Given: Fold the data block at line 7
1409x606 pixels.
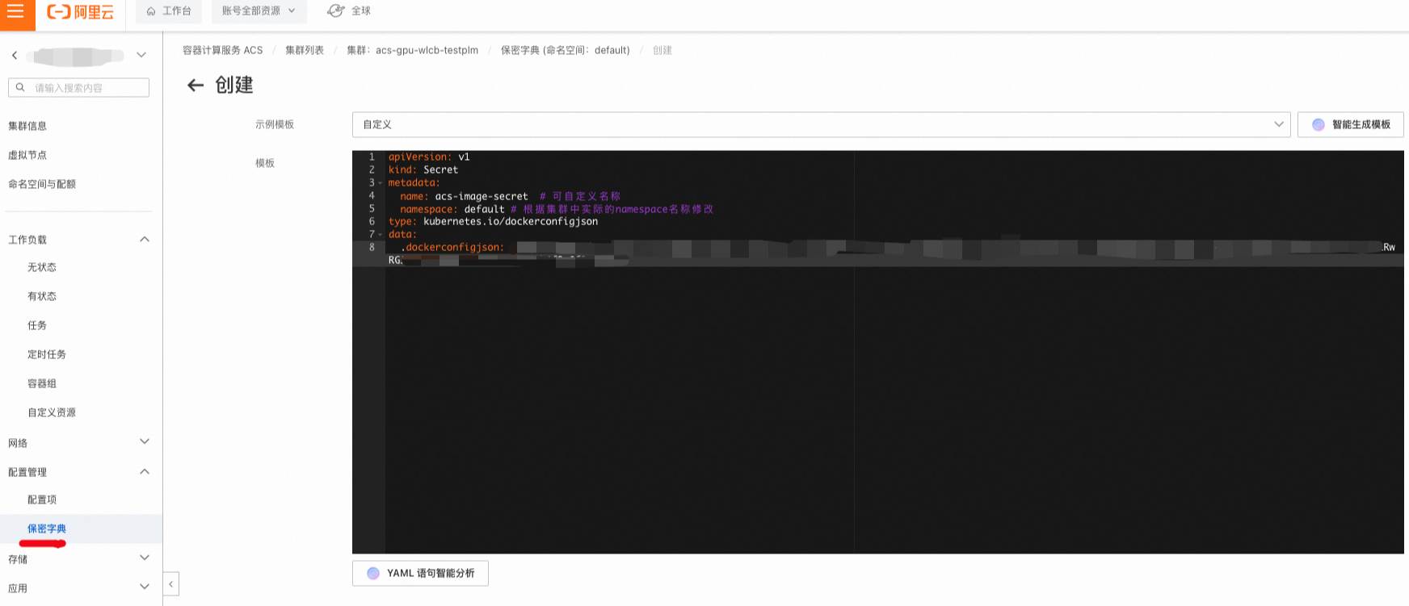Looking at the screenshot, I should click(381, 235).
